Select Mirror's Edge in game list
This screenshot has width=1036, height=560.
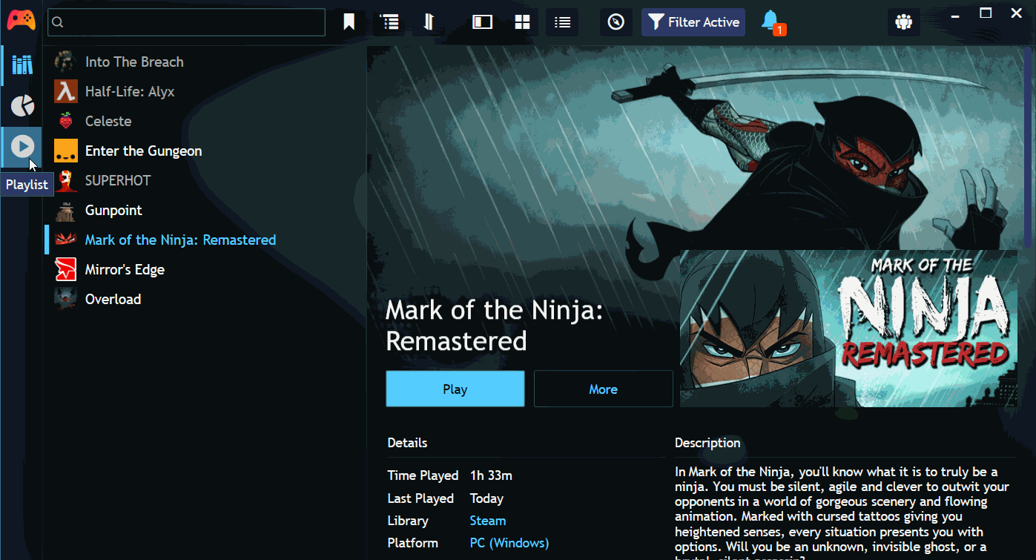point(206,270)
